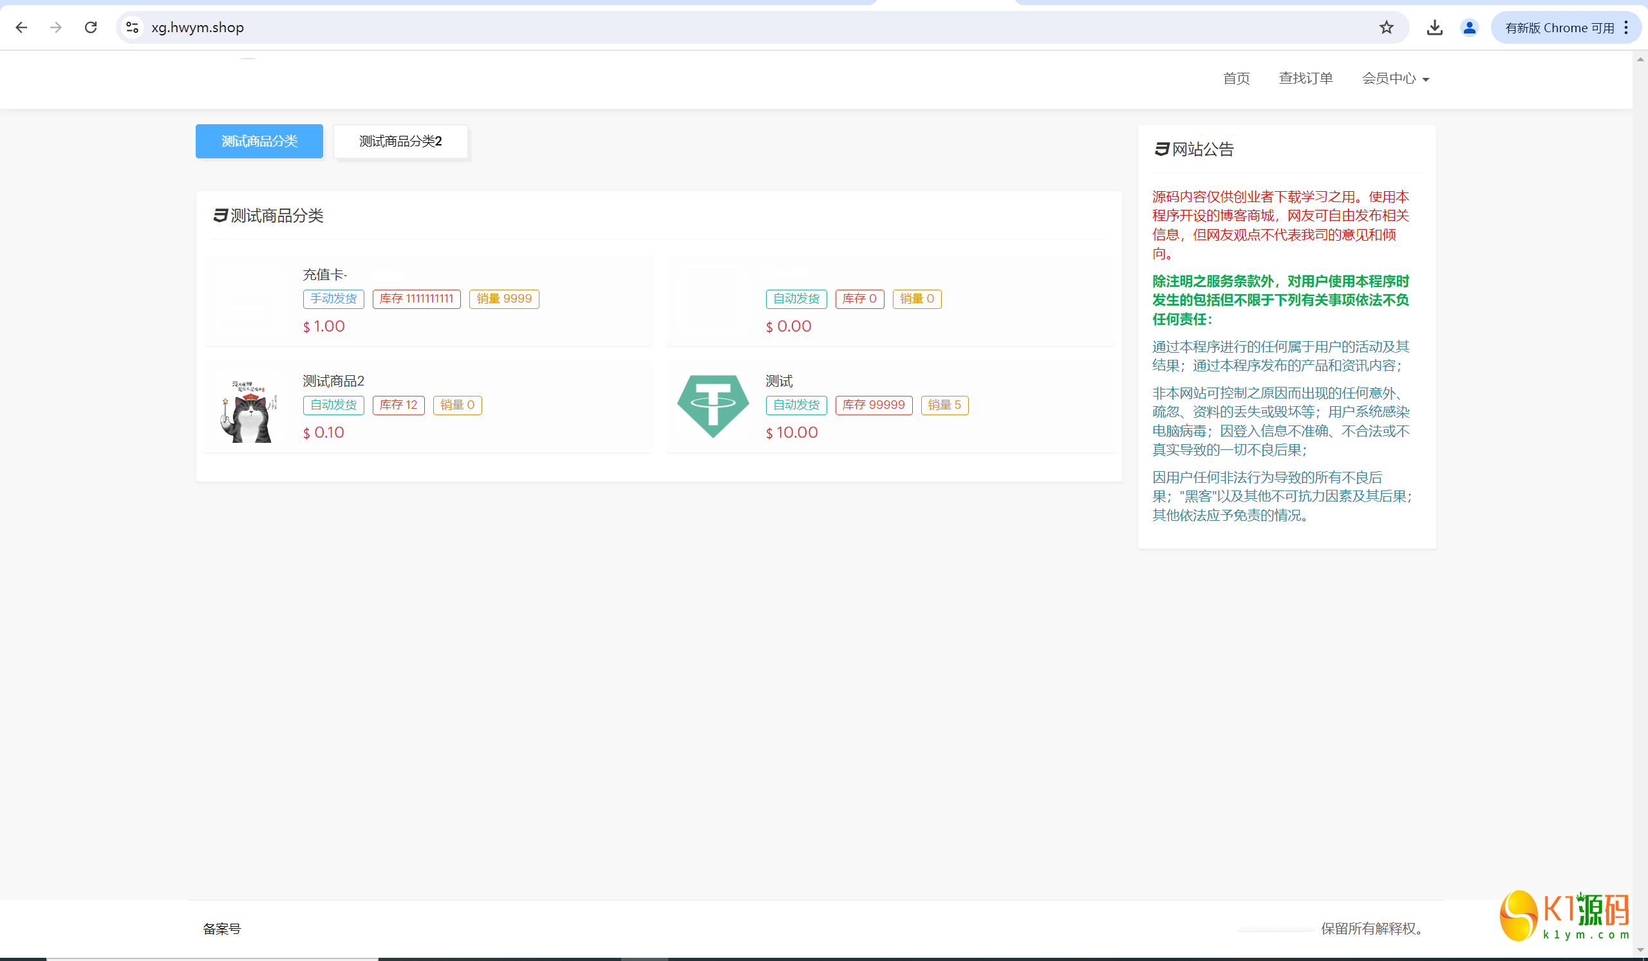
Task: Open the product priced $ 0.00
Action: [890, 301]
